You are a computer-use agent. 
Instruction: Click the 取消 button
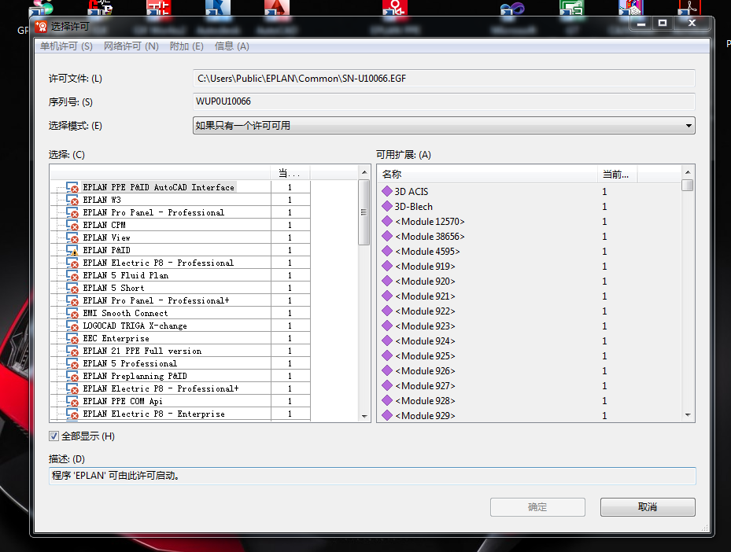647,507
